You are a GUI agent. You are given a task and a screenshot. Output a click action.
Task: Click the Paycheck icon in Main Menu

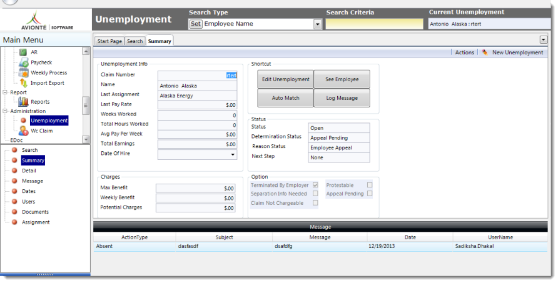pos(23,62)
